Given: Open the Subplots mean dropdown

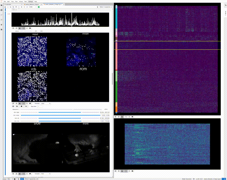Looking at the screenshot, I should (44, 103).
